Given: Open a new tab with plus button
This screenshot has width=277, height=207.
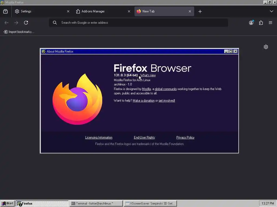Looking at the screenshot, I should click(200, 11).
